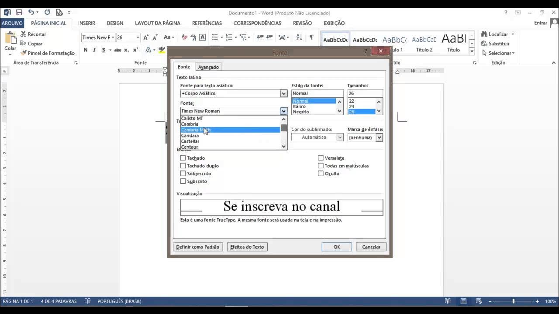Click the Definir como Padrão button
This screenshot has height=314, width=559.
[198, 247]
